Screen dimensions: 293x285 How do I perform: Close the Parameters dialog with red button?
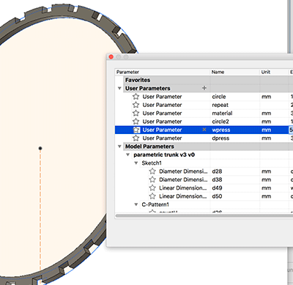tap(111, 56)
